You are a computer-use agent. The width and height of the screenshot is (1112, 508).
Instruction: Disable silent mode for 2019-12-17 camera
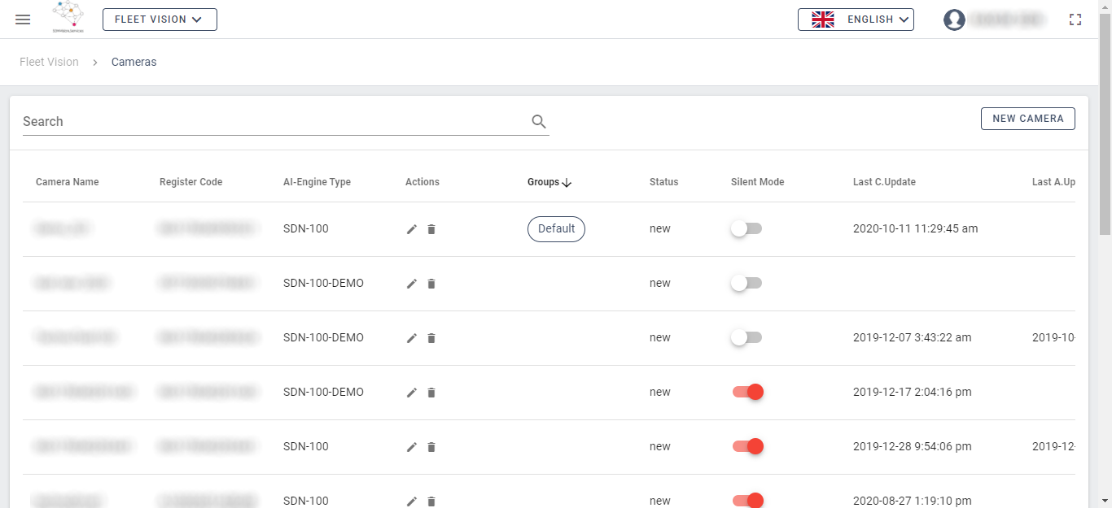tap(747, 393)
